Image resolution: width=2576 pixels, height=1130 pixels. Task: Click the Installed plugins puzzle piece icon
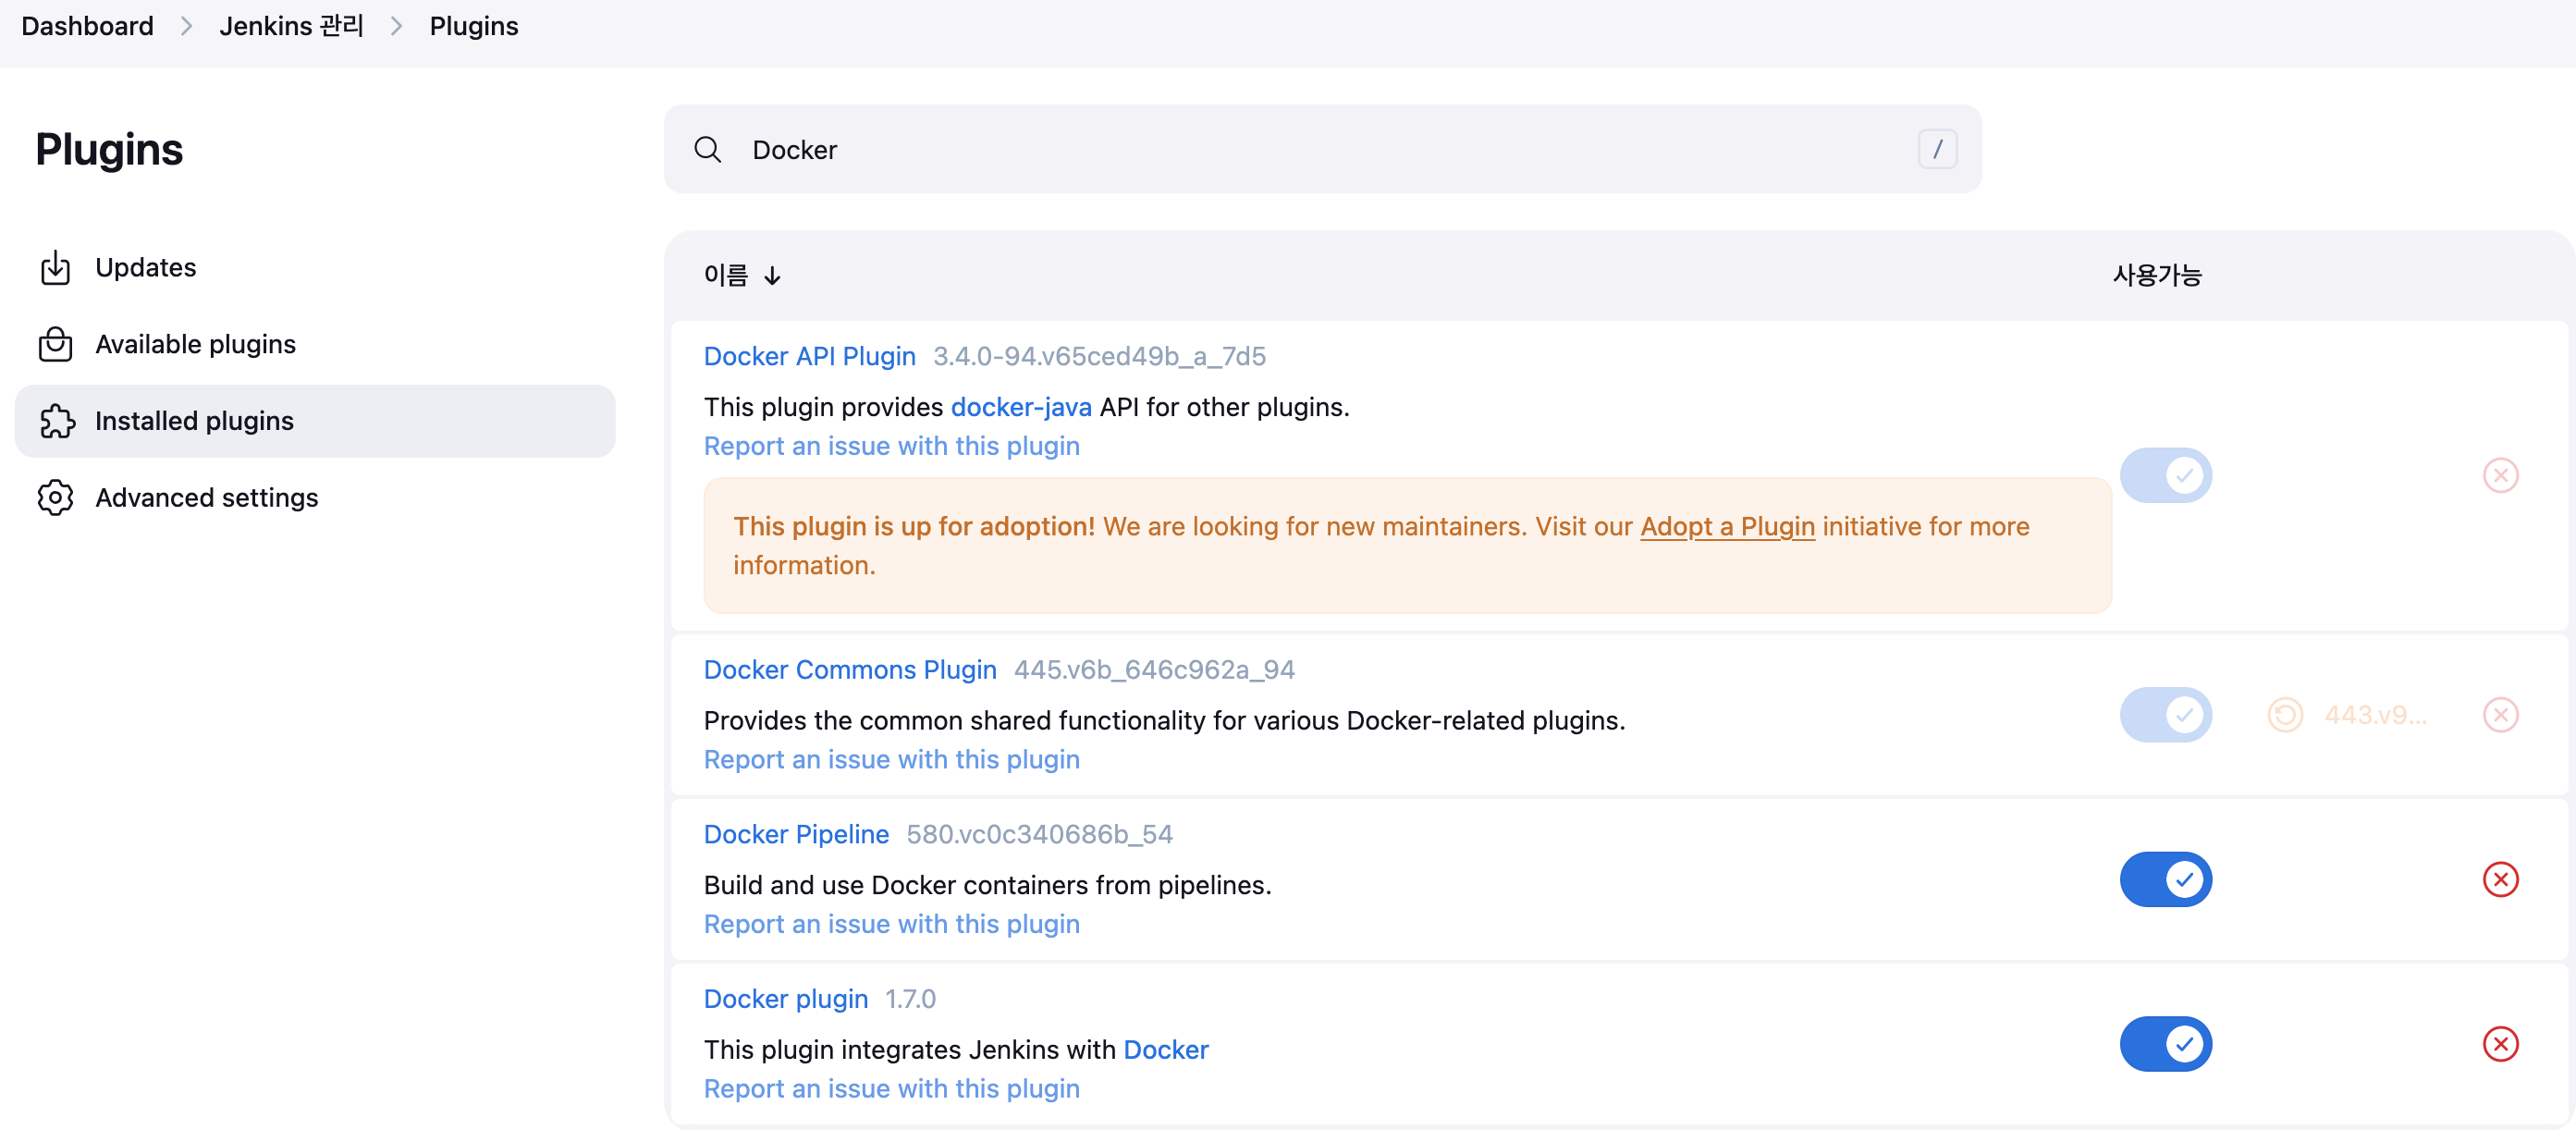[57, 421]
